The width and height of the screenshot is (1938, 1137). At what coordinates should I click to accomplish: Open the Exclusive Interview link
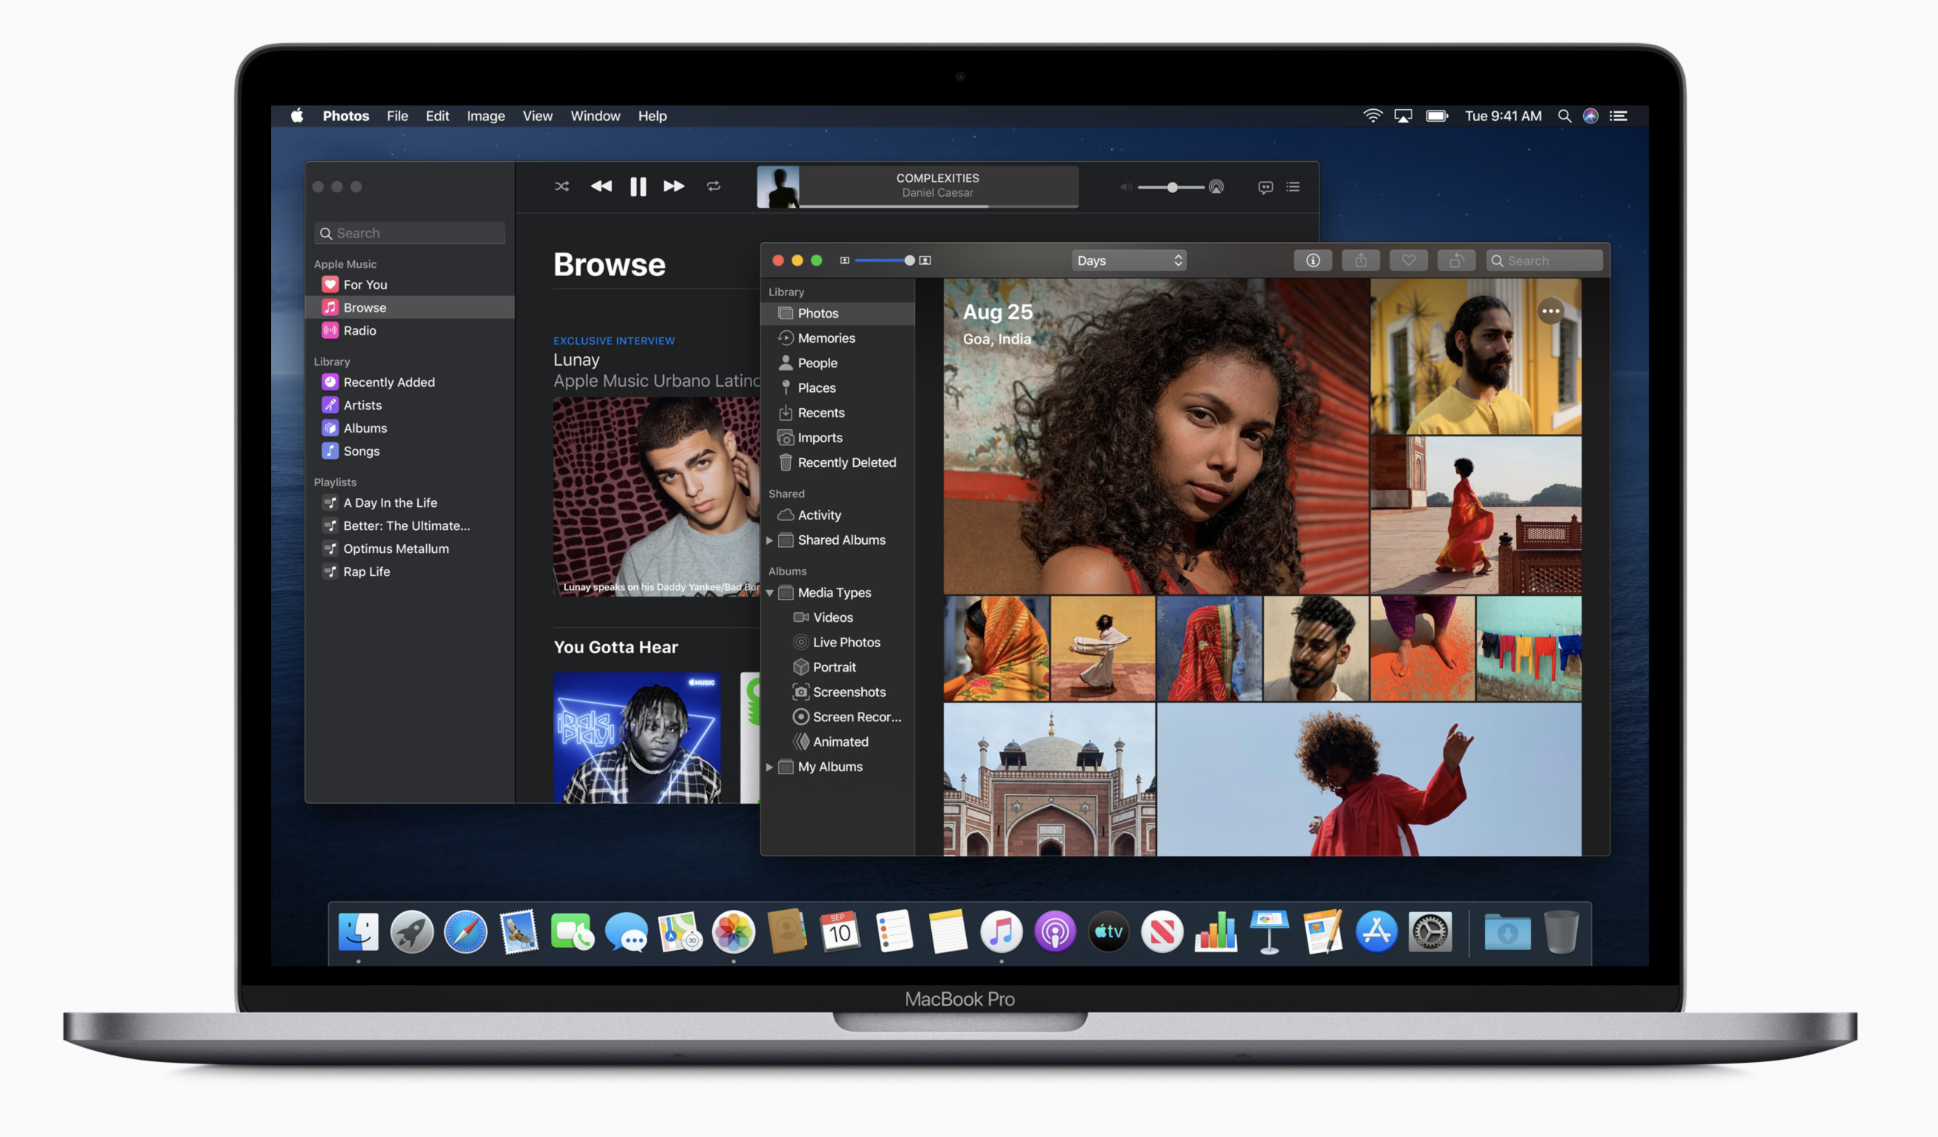point(613,341)
